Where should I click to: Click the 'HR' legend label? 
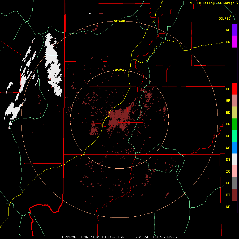click(x=228, y=124)
